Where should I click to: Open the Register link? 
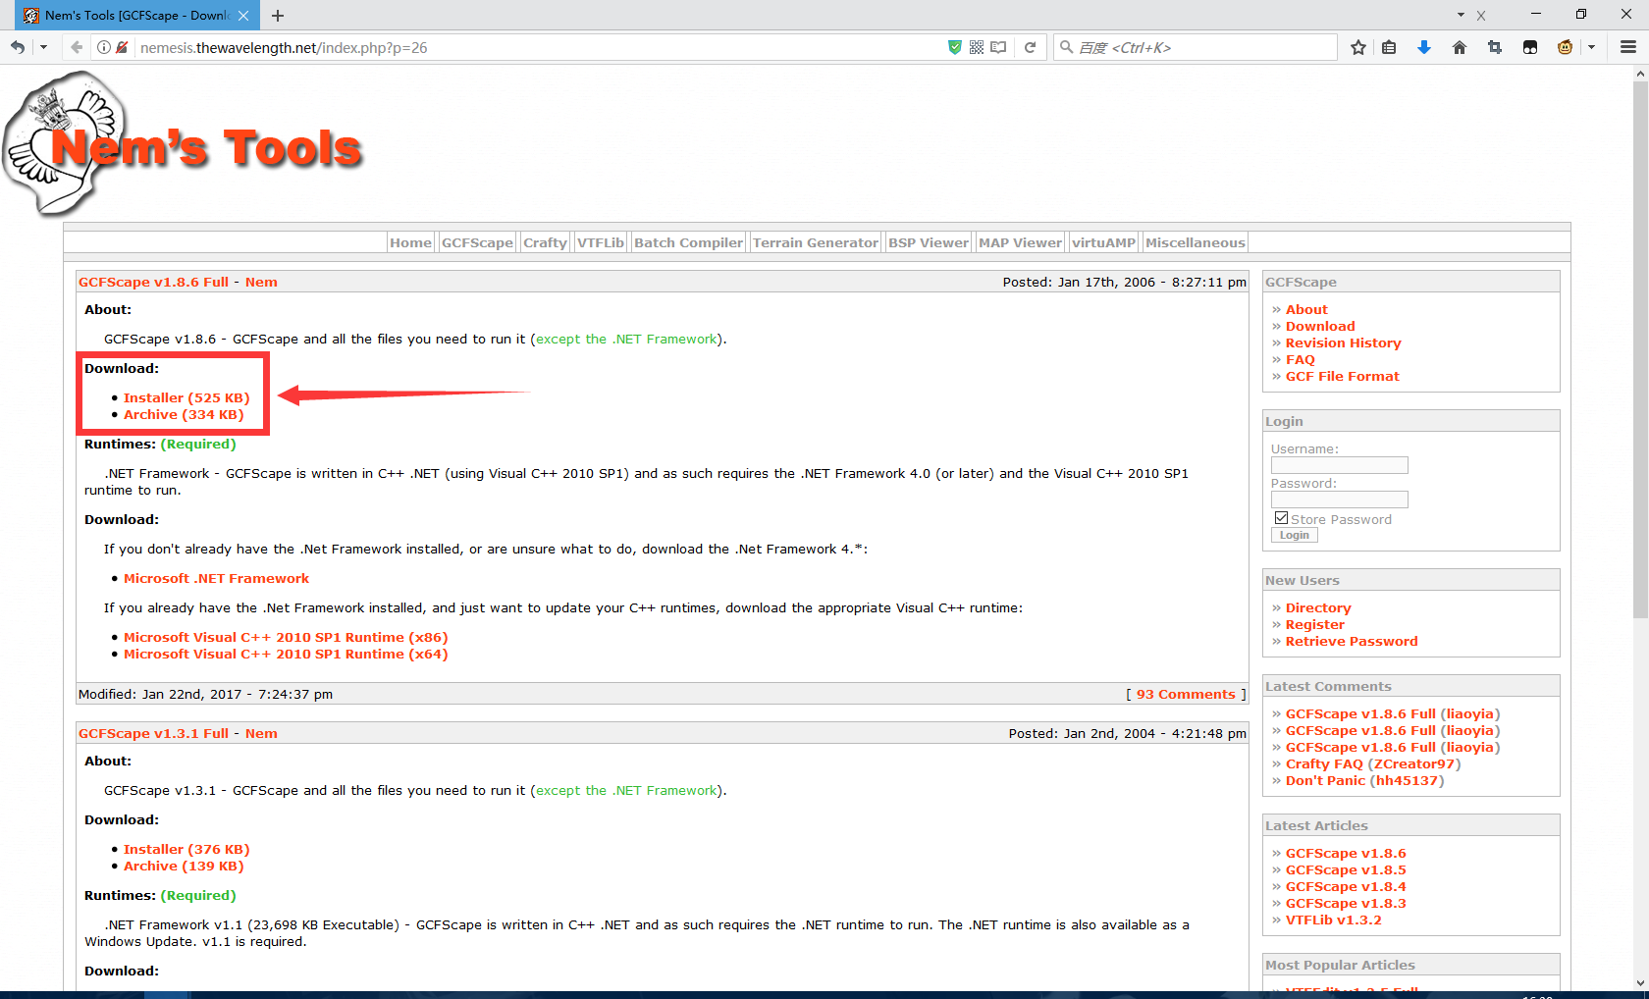1314,624
